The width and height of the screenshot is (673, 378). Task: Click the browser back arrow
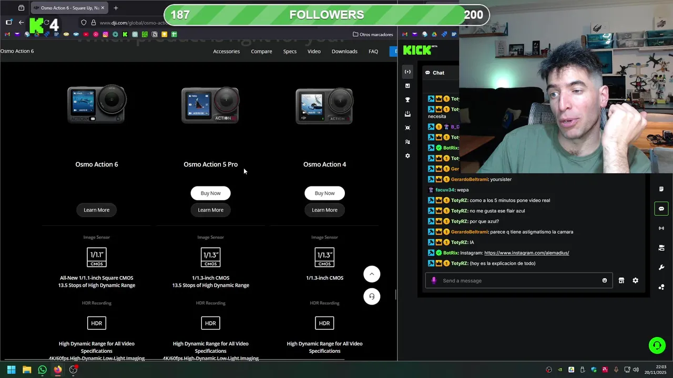[x=21, y=23]
